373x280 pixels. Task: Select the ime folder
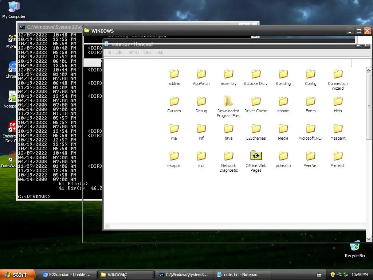[174, 132]
